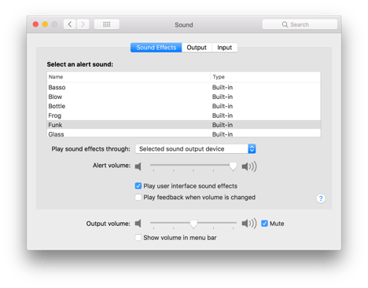This screenshot has height=288, width=368.
Task: Select the Frog alert sound
Action: pos(184,115)
